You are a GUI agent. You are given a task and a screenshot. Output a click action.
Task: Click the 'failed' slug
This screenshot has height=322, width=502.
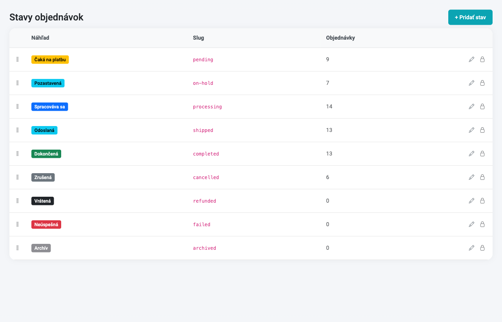click(x=202, y=225)
